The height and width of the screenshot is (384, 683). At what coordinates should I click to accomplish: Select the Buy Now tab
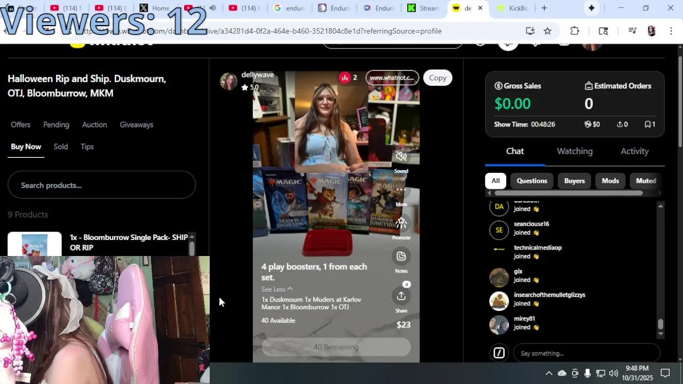tap(26, 147)
